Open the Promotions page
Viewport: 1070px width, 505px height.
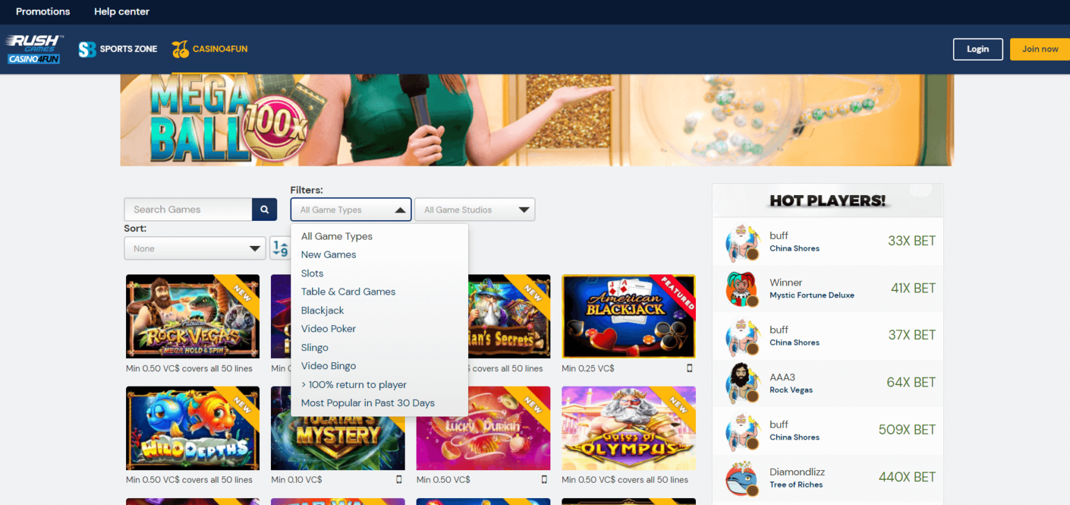pos(43,11)
